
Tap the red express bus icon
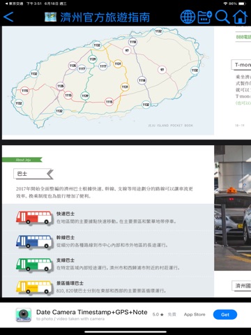[x=34, y=218]
